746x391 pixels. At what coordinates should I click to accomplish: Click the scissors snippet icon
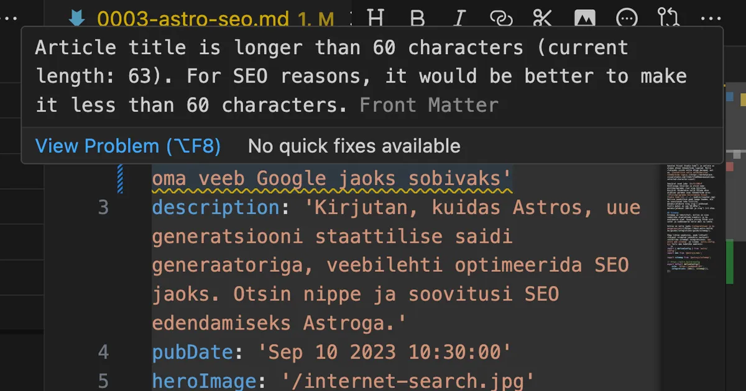[x=543, y=17]
